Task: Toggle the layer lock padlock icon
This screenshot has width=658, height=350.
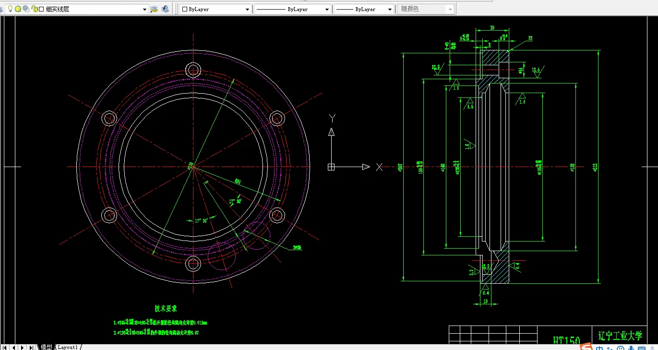Action: [34, 9]
